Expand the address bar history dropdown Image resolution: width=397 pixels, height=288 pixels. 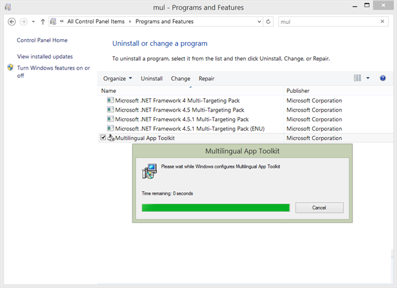259,21
